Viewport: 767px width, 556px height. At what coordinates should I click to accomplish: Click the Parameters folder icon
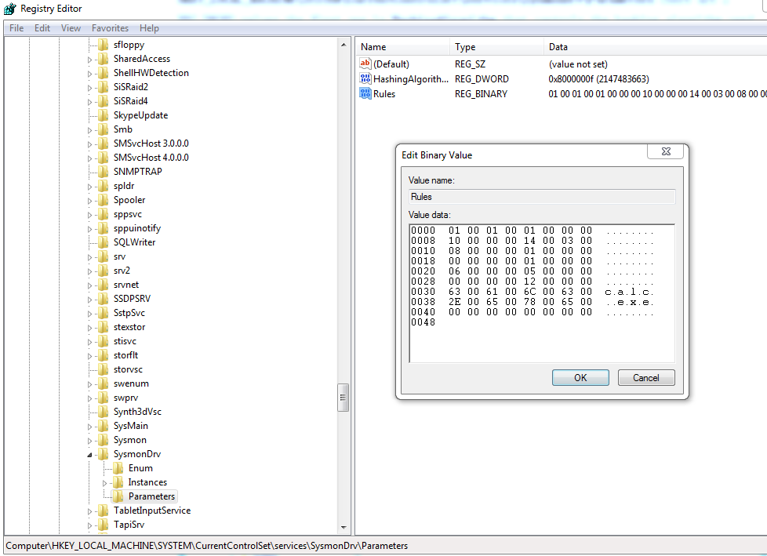(118, 496)
